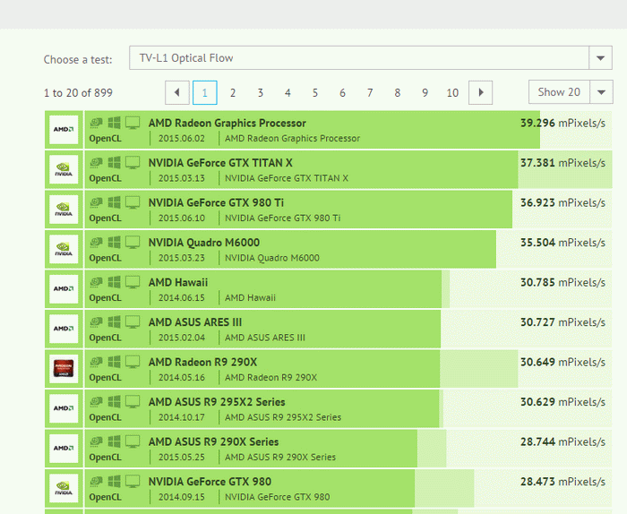Click Windows icon in GTX 980 Ti row
The height and width of the screenshot is (514, 627).
coord(115,202)
